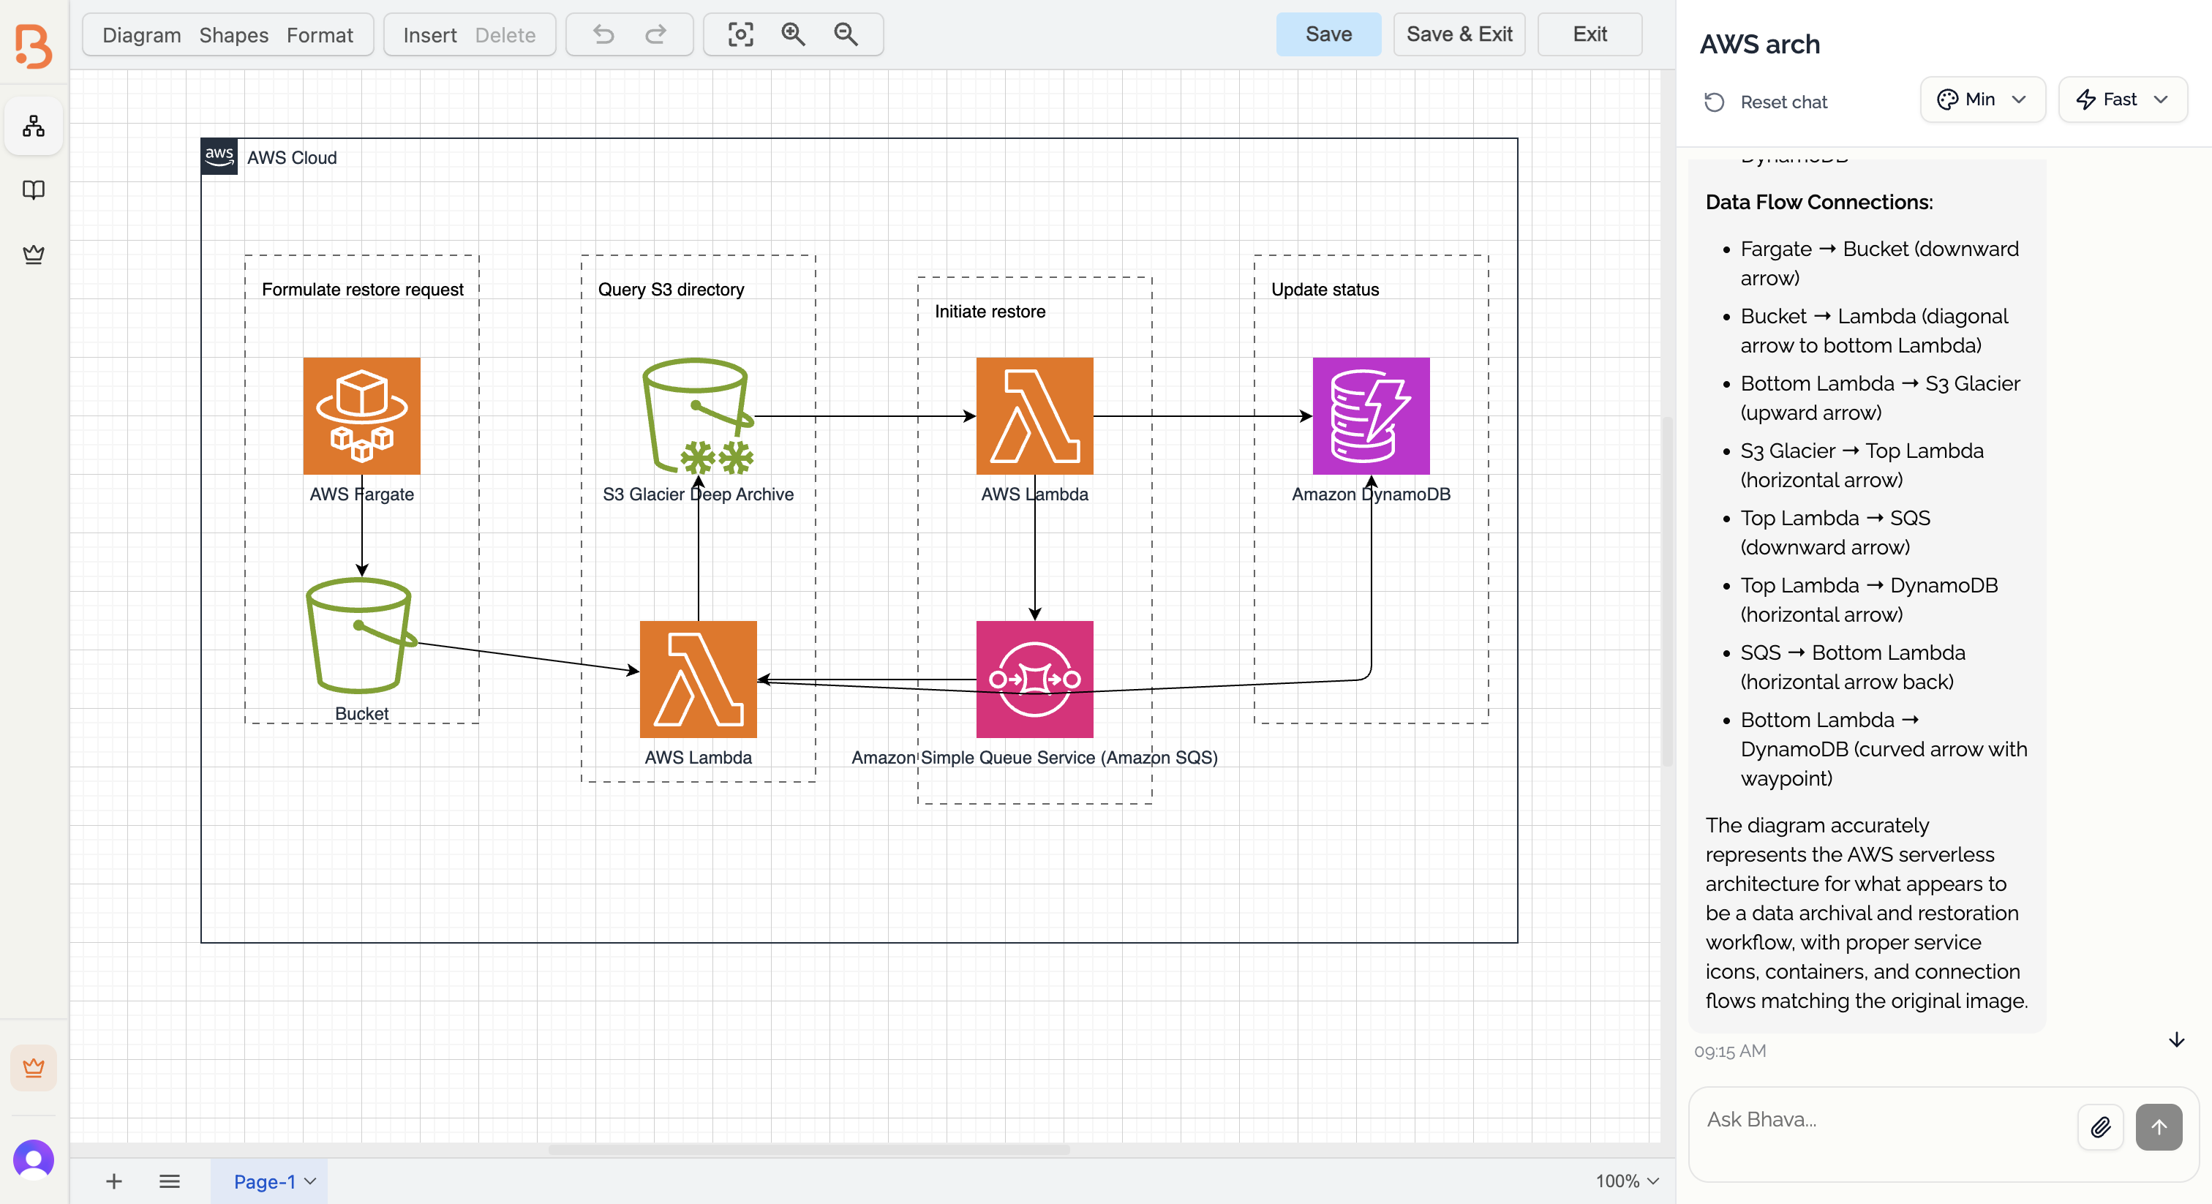Zoom in on the canvas

(794, 34)
